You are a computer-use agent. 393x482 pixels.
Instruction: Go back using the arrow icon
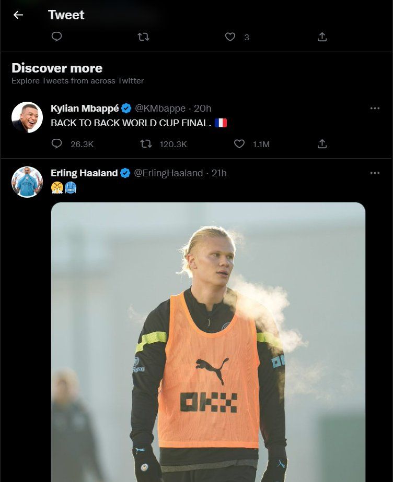tap(18, 15)
